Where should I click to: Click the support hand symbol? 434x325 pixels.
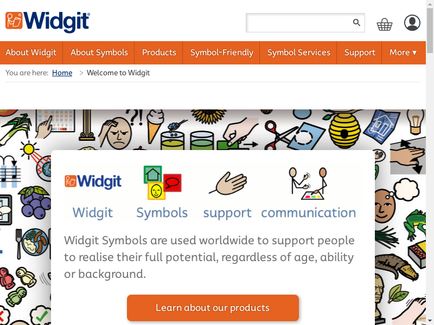pyautogui.click(x=228, y=183)
